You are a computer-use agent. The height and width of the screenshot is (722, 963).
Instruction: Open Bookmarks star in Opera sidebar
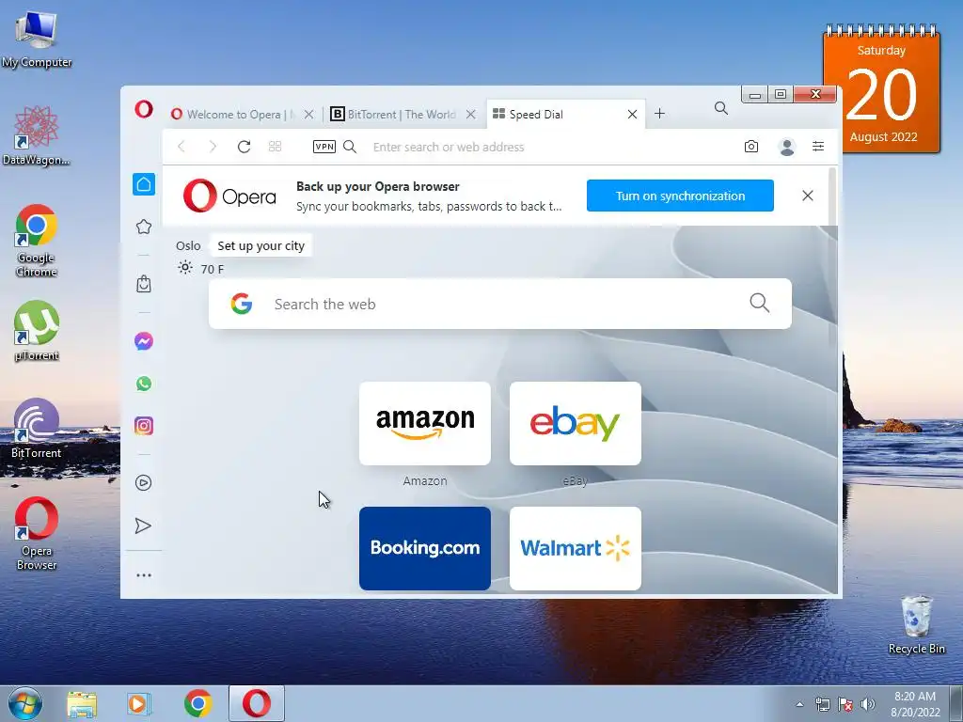click(x=144, y=227)
